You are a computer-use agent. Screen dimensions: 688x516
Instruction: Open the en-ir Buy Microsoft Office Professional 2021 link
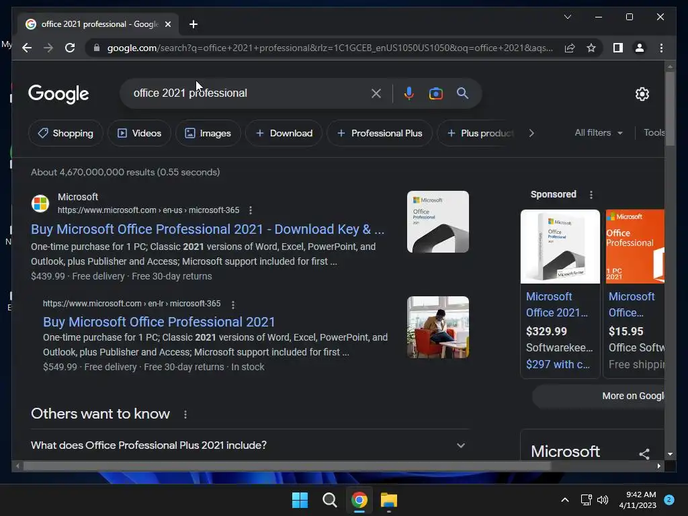point(159,322)
